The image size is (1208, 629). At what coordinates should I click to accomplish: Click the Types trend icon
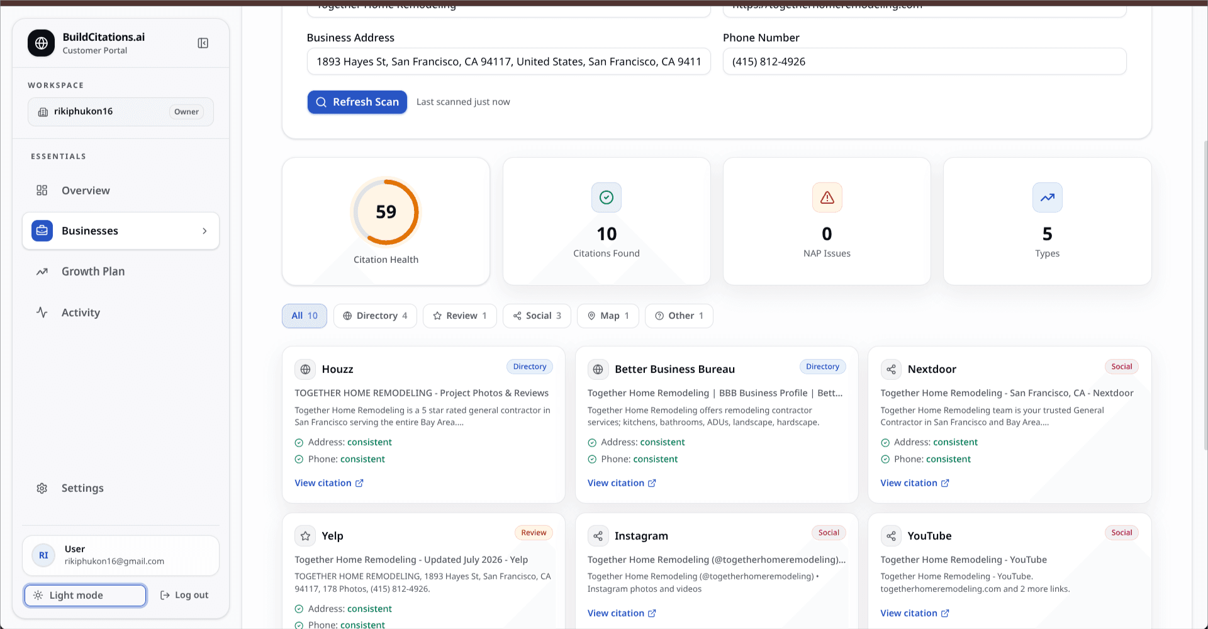[x=1047, y=198]
